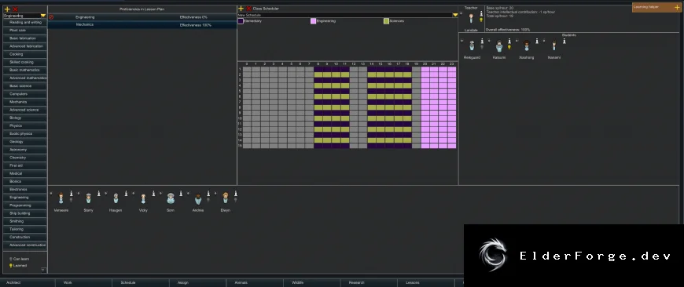
Task: Add Exotic physics proficiency
Action: click(25, 133)
